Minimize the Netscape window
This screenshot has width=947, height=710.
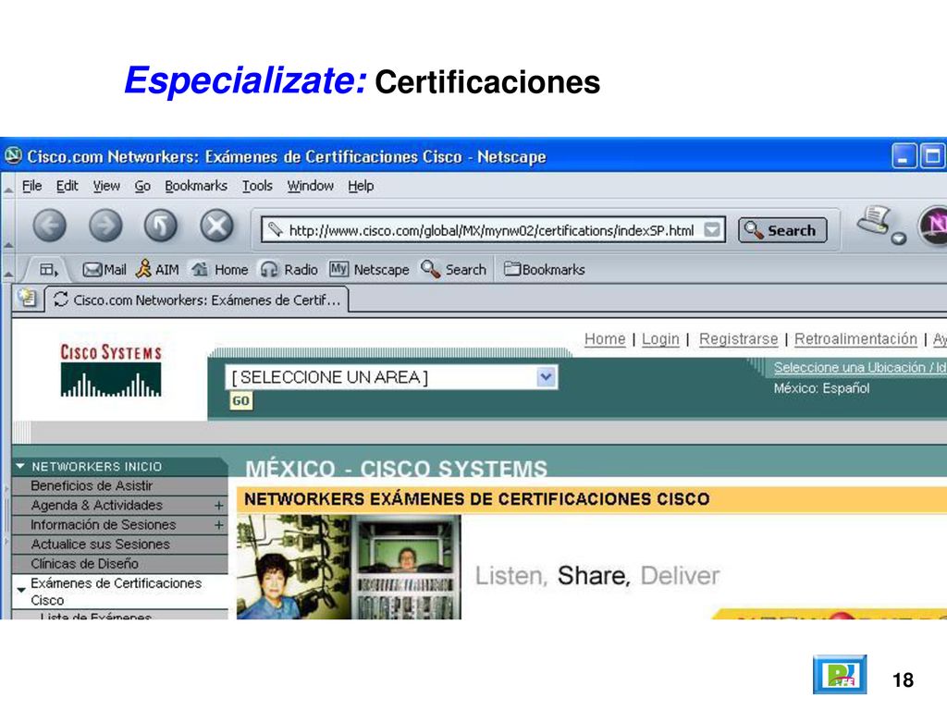tap(904, 156)
